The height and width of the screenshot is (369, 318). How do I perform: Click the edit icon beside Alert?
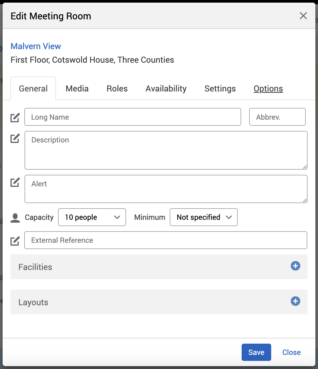coord(15,182)
